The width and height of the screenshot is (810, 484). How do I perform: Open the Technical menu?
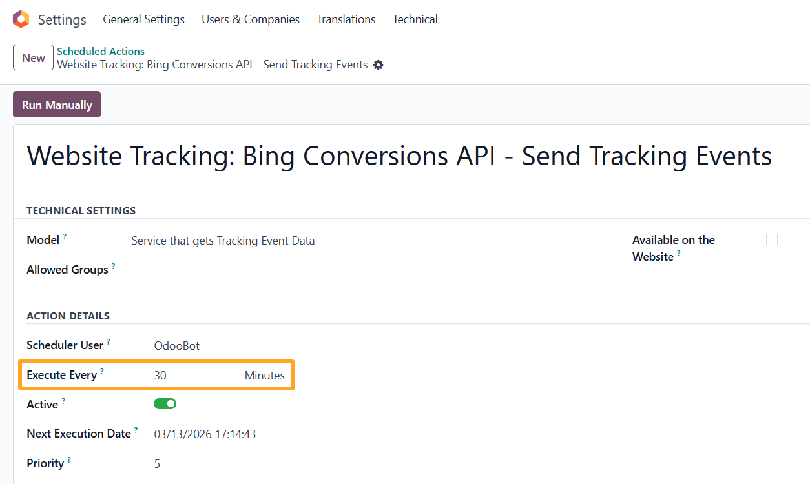pyautogui.click(x=415, y=19)
